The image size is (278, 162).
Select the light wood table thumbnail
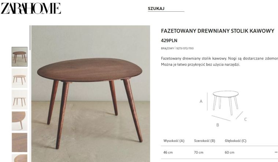tap(19, 78)
